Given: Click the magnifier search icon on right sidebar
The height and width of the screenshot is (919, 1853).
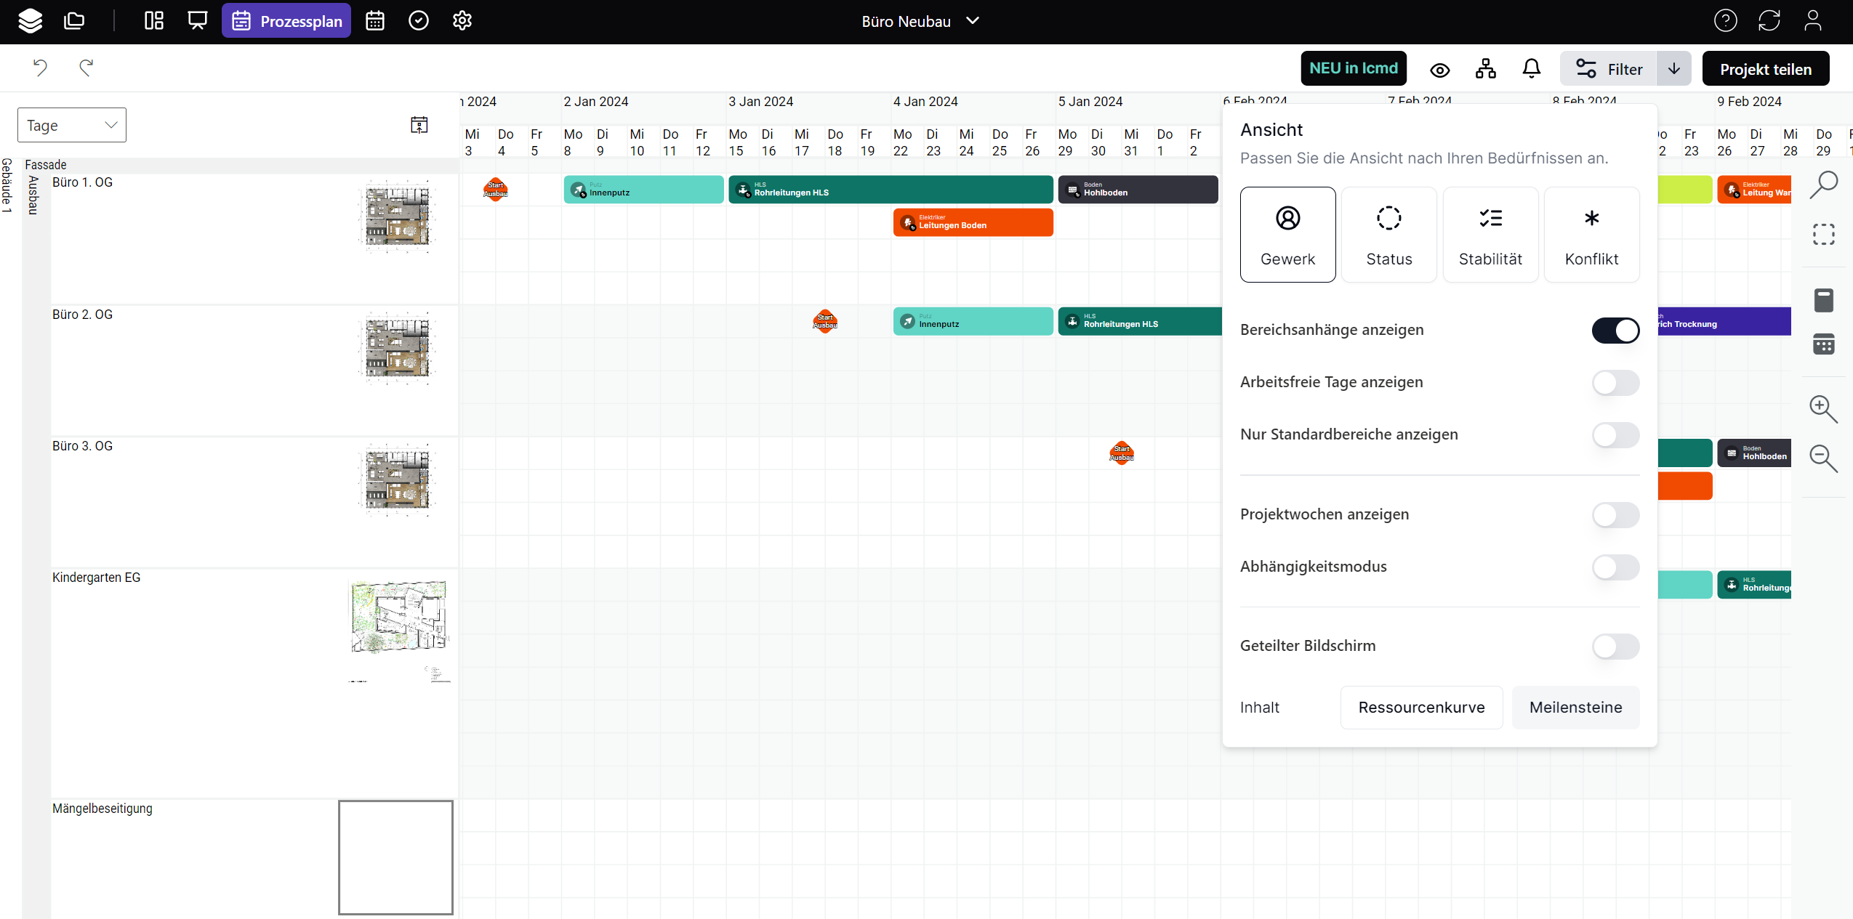Looking at the screenshot, I should coord(1823,185).
